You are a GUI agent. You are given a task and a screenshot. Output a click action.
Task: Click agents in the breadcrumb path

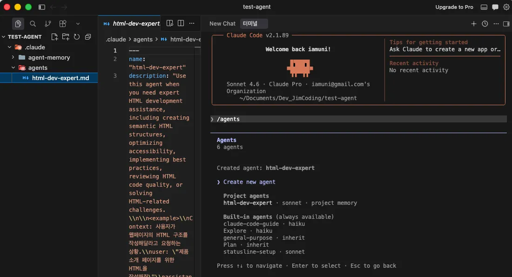pos(143,40)
